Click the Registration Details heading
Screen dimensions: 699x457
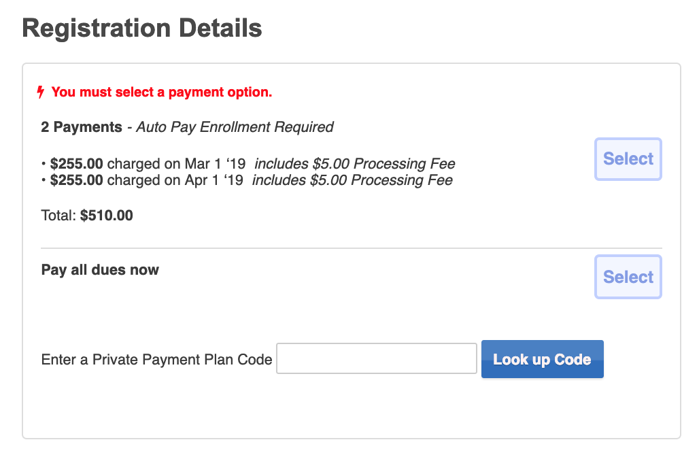coord(142,28)
